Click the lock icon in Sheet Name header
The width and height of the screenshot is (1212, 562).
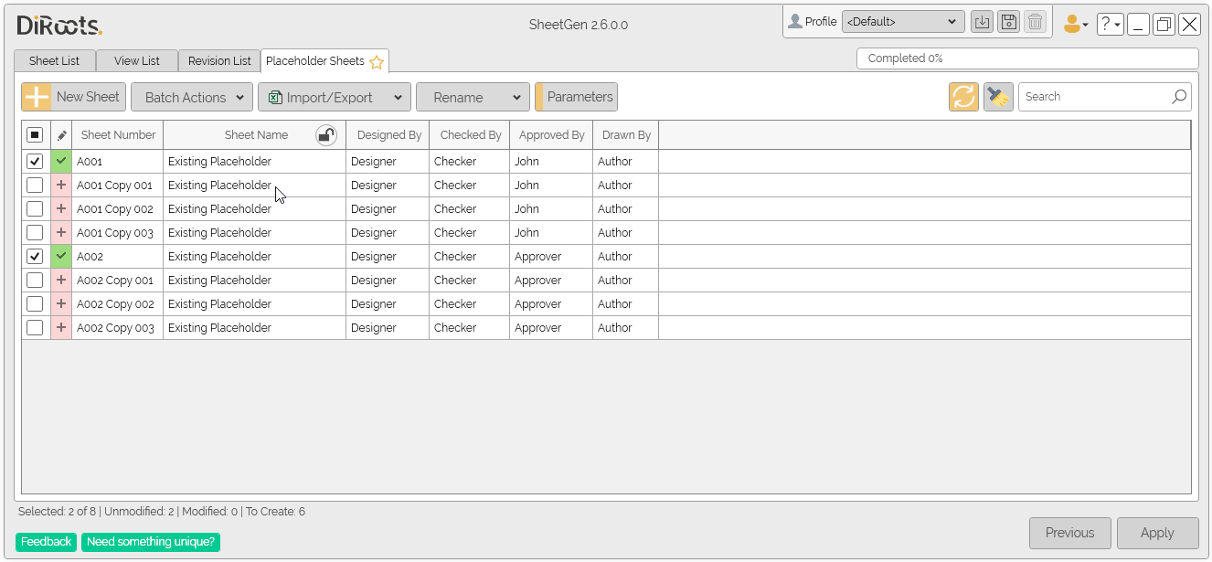[x=326, y=134]
